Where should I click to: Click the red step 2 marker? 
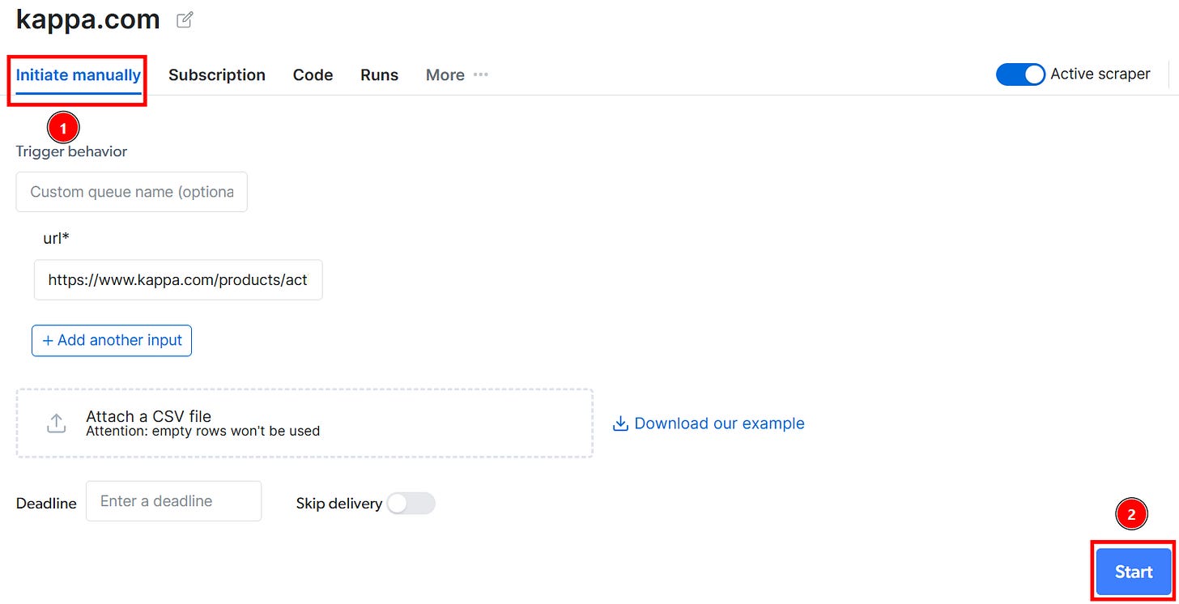click(1131, 513)
